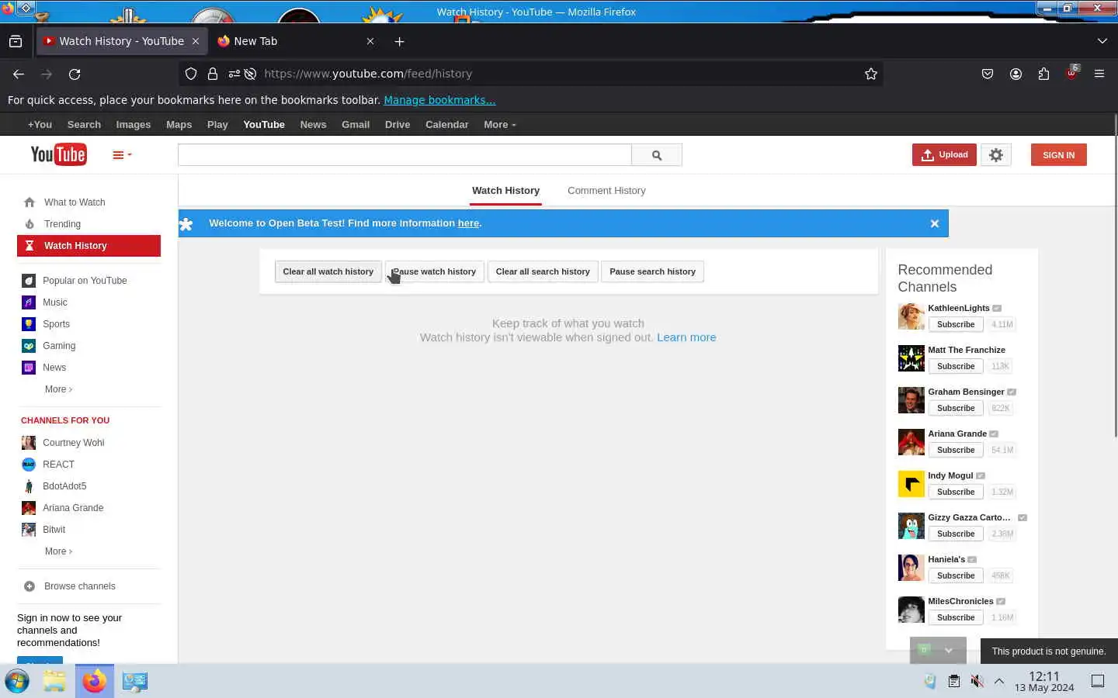Click the SIGN IN button
The height and width of the screenshot is (698, 1118).
pos(1059,155)
